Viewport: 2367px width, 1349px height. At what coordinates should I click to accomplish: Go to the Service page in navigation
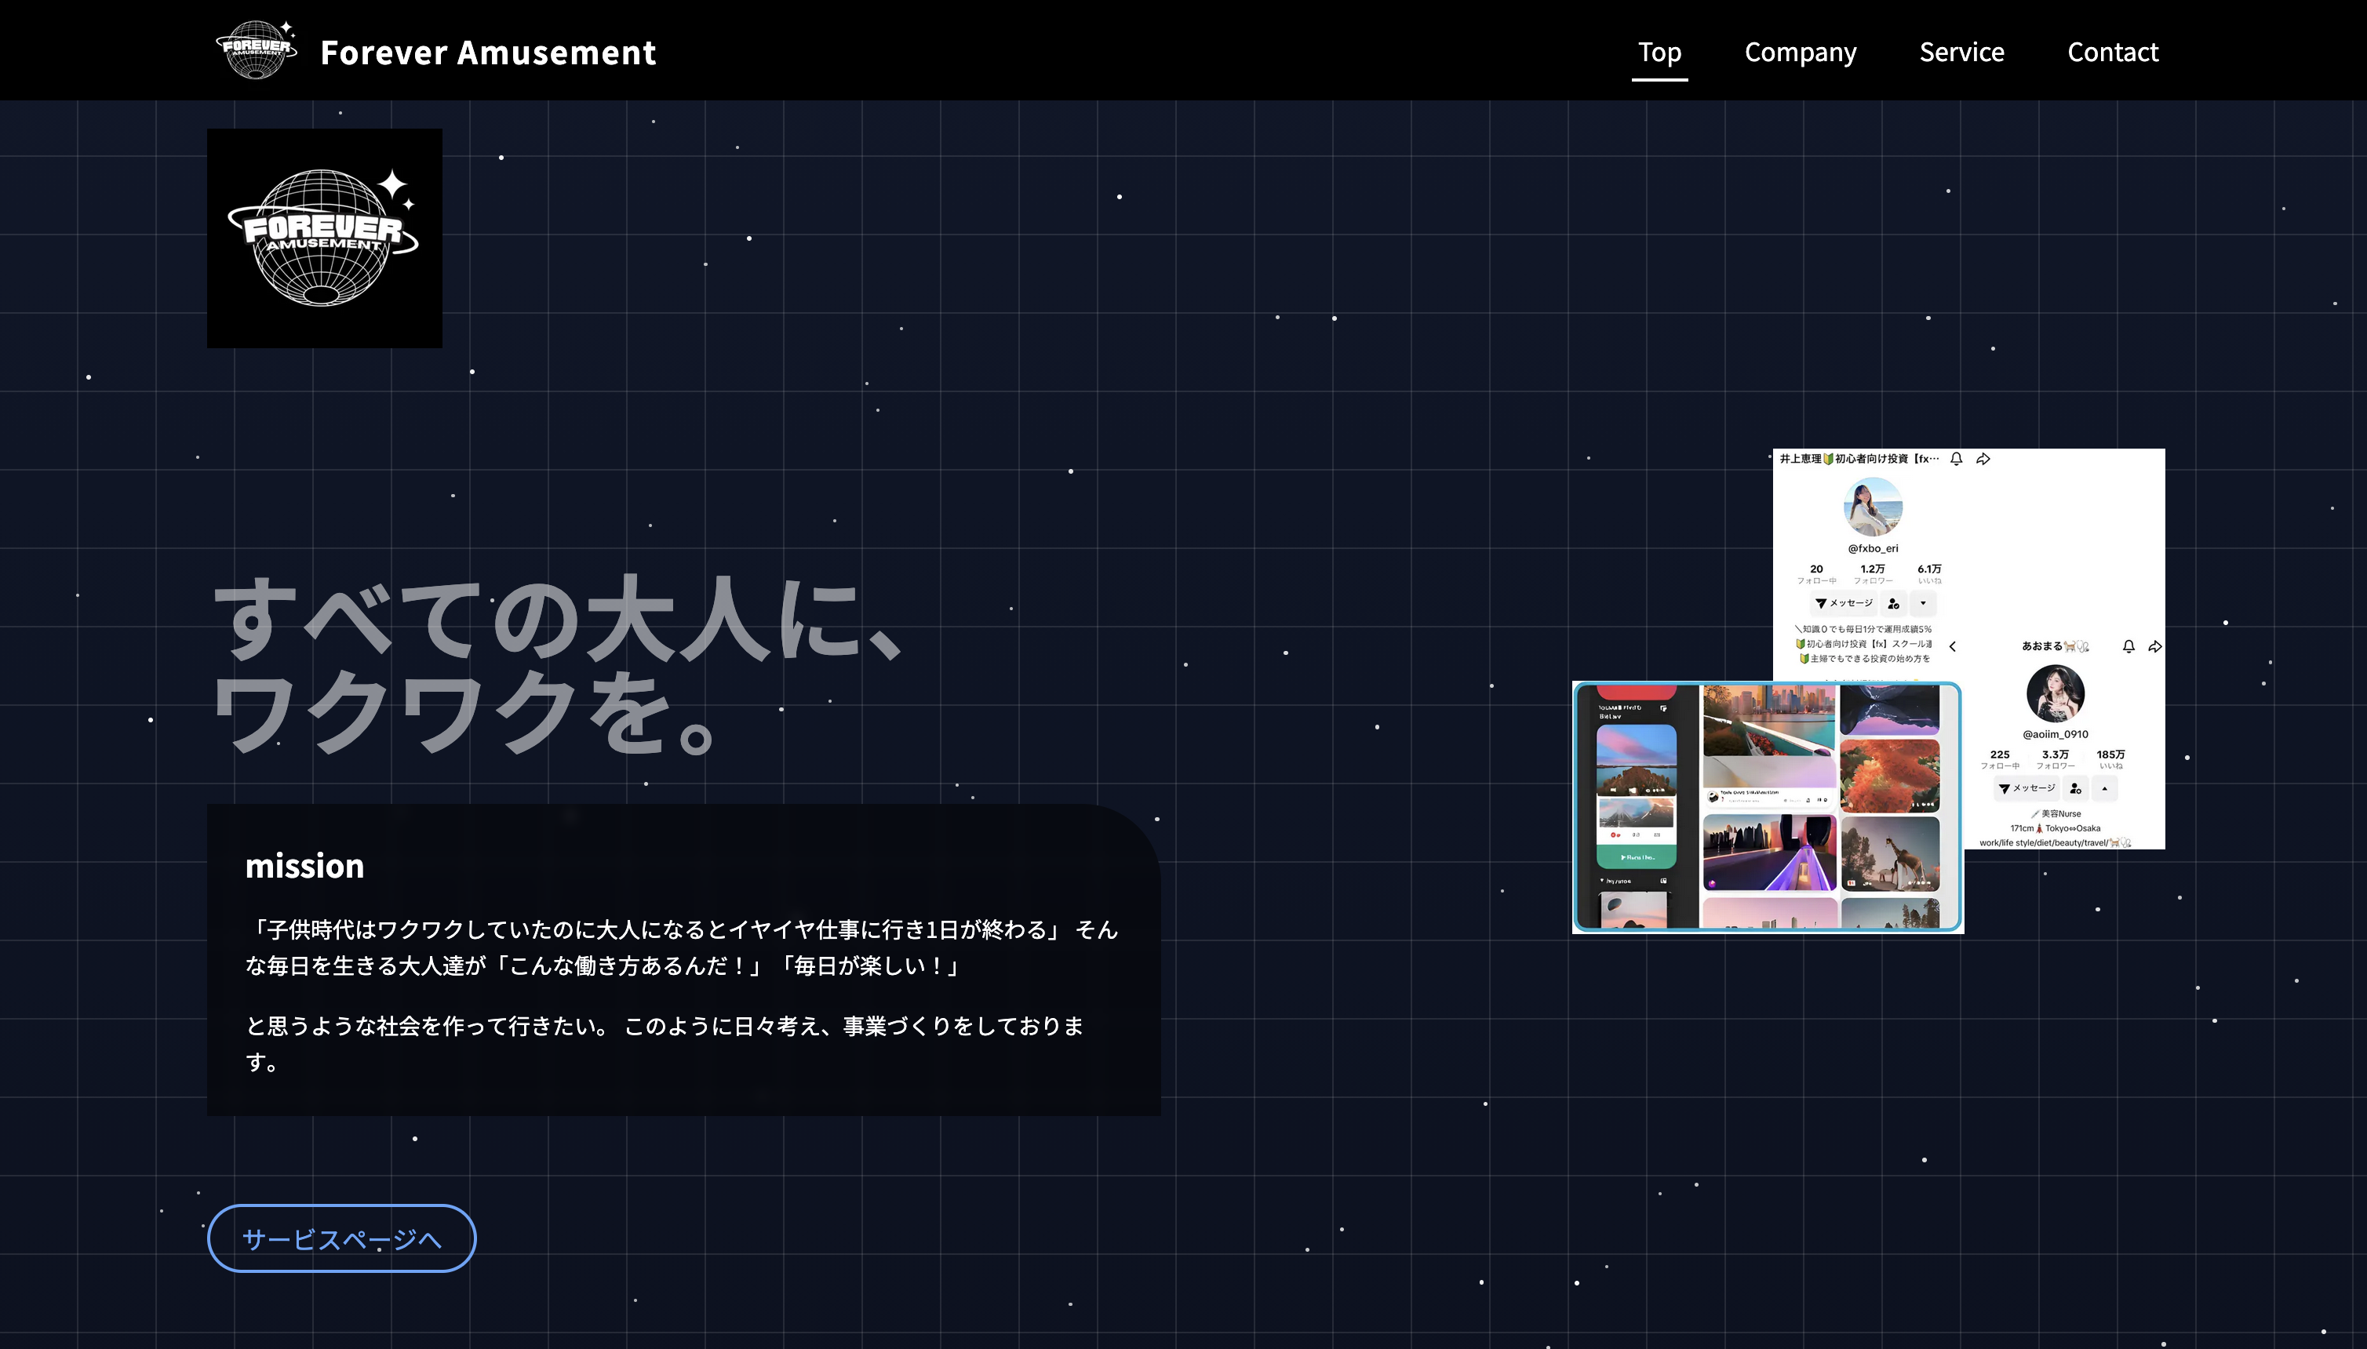pyautogui.click(x=1961, y=52)
